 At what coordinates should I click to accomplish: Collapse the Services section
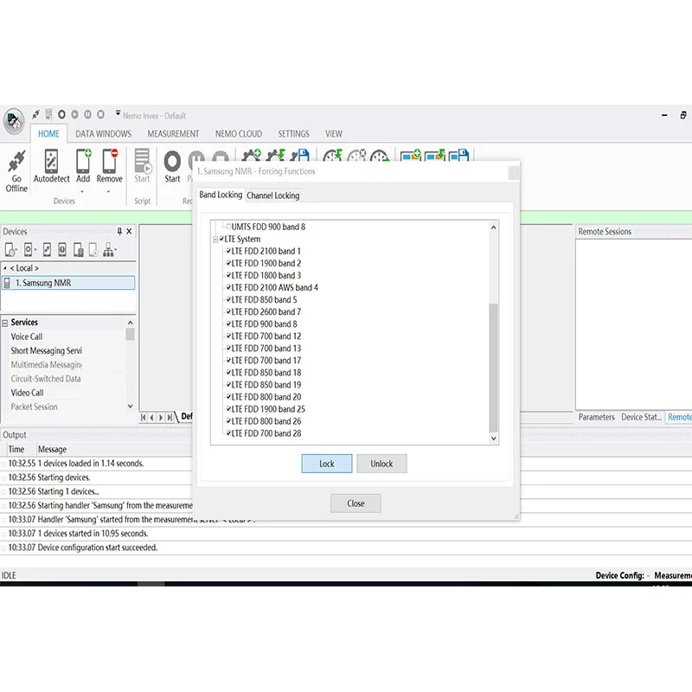click(x=5, y=323)
